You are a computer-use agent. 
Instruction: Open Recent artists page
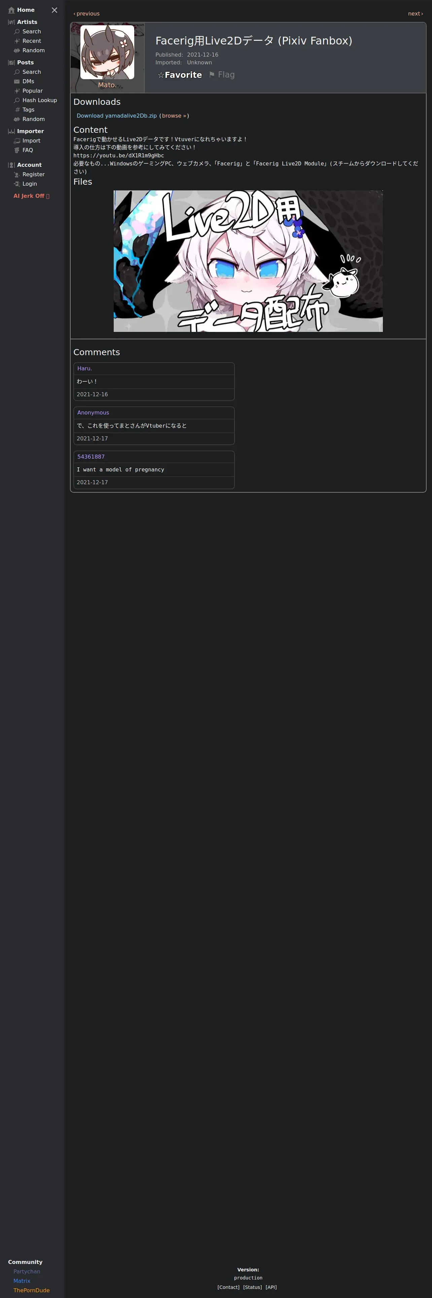pyautogui.click(x=32, y=41)
